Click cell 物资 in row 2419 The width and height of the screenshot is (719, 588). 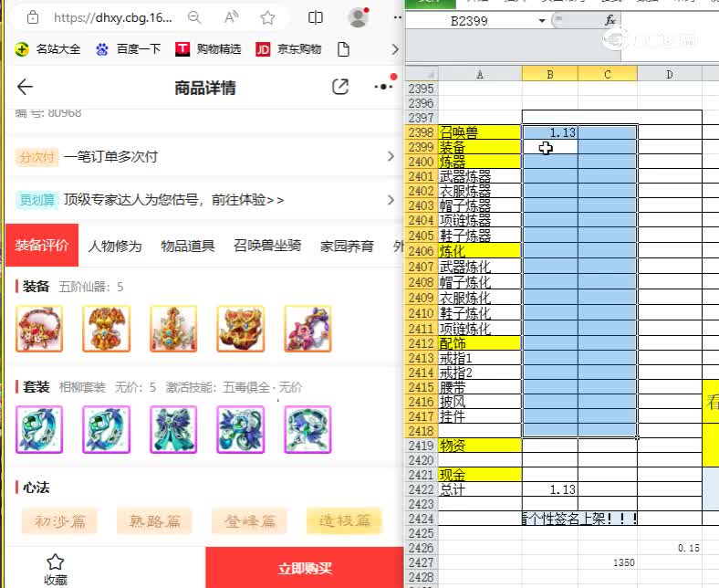480,446
